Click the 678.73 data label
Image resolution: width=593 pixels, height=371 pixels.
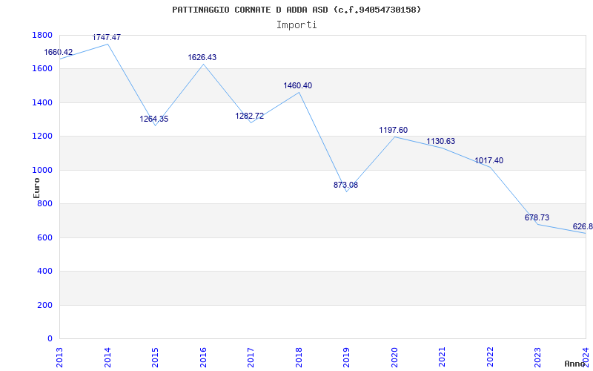[537, 218]
